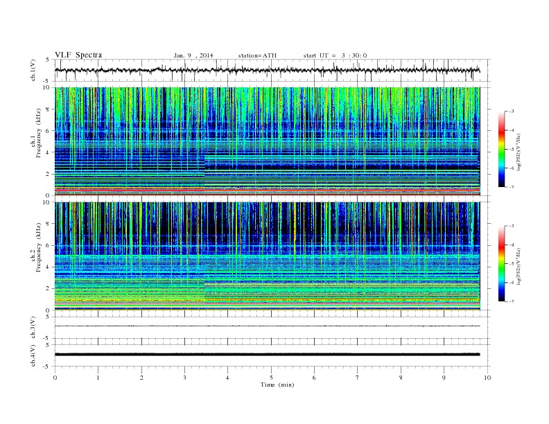This screenshot has height=424, width=549.
Task: Click the "6" kHz tick on ch.1 frequency axis
Action: tap(48, 131)
